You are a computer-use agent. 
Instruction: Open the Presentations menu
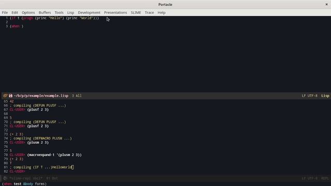tap(115, 12)
